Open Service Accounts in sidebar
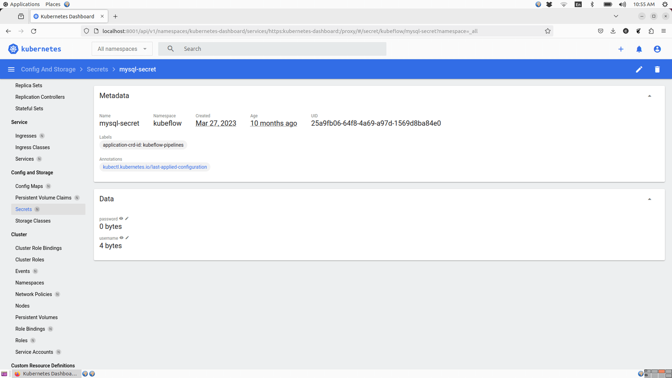This screenshot has width=672, height=378. click(34, 352)
